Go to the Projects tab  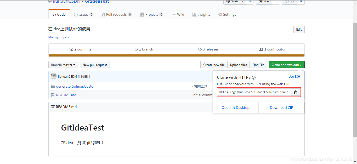pyautogui.click(x=152, y=14)
